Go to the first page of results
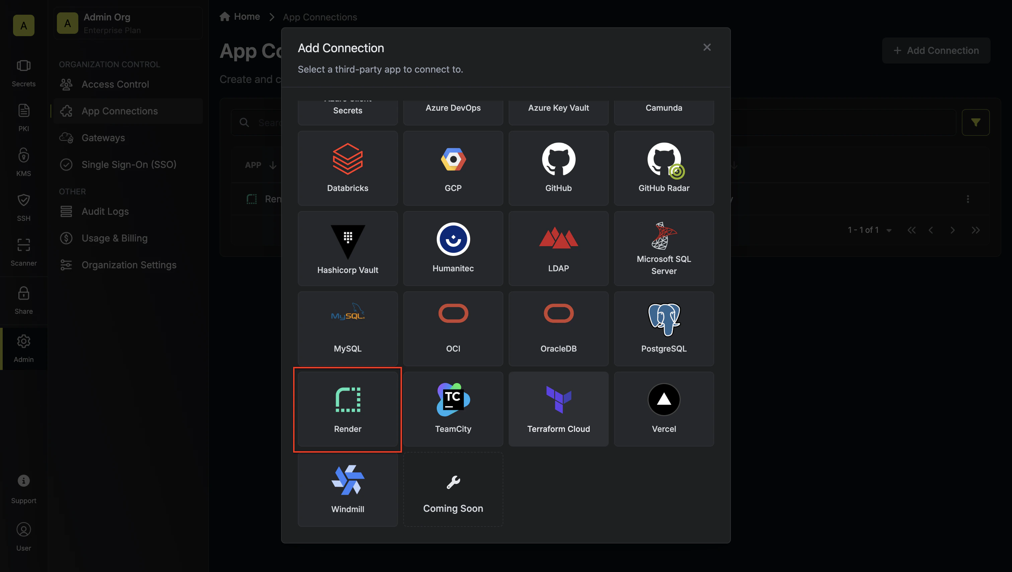 [911, 230]
